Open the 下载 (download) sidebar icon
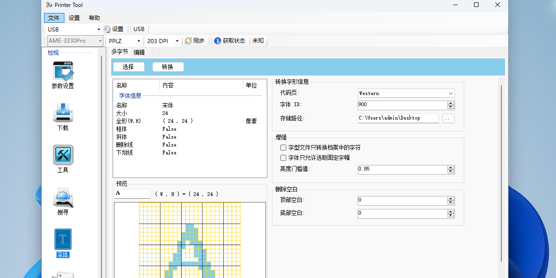 pyautogui.click(x=63, y=117)
